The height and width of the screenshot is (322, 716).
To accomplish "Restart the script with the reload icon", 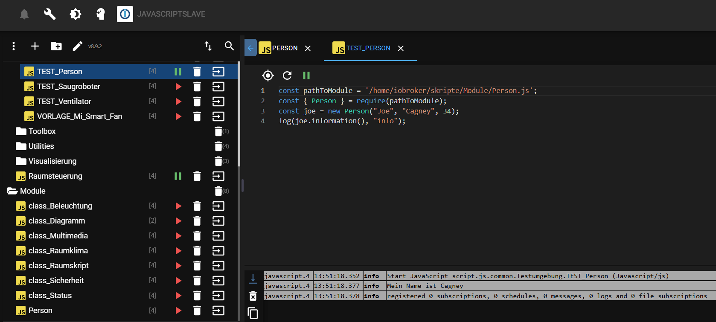I will tap(287, 75).
